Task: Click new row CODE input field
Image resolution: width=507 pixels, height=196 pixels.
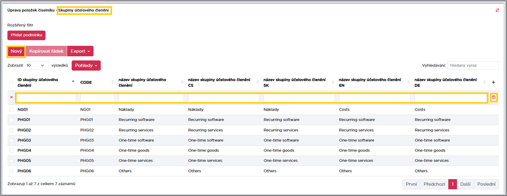Action: pos(97,97)
